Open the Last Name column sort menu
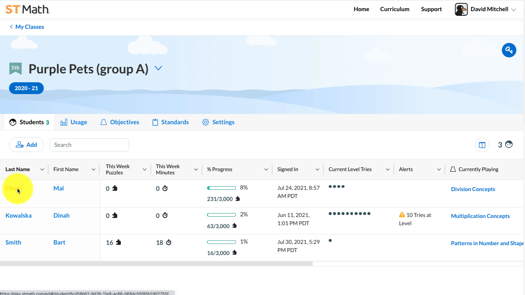Viewport: 525px width, 295px height. (42, 169)
